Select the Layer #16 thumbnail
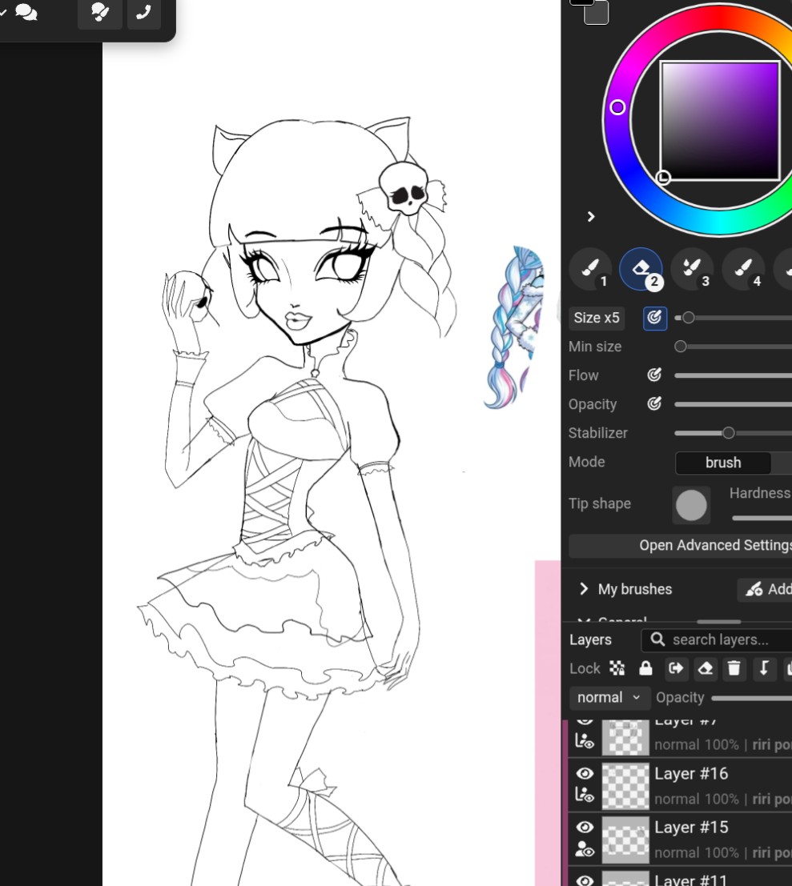792x886 pixels. [x=625, y=786]
